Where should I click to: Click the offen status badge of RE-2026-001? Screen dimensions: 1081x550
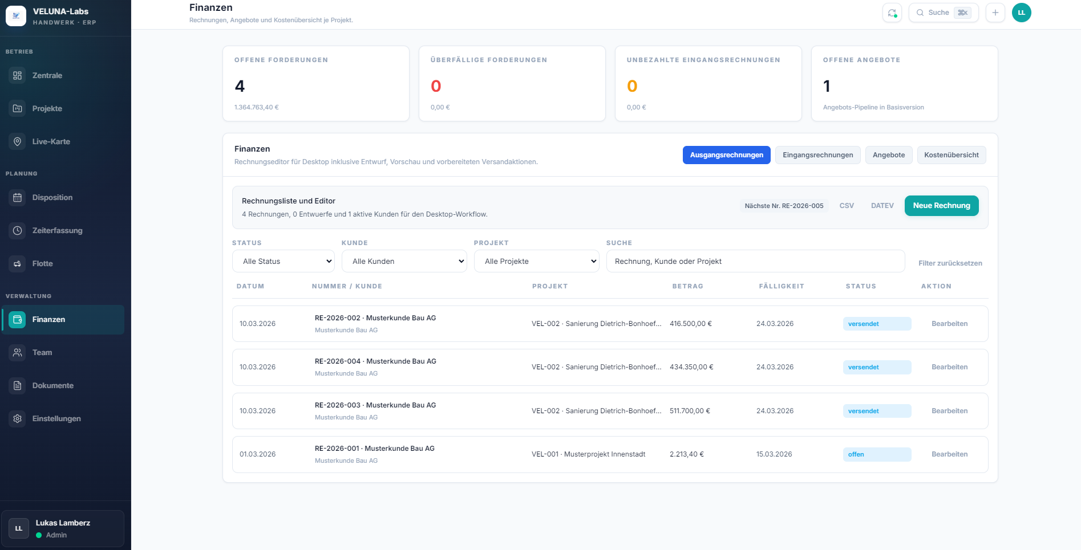877,454
